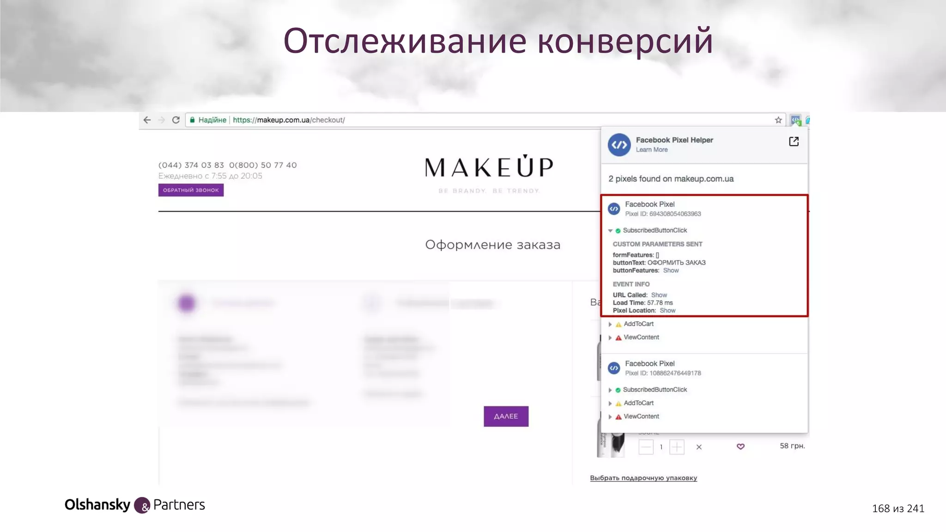Expand ViewContent event in first pixel

(610, 338)
